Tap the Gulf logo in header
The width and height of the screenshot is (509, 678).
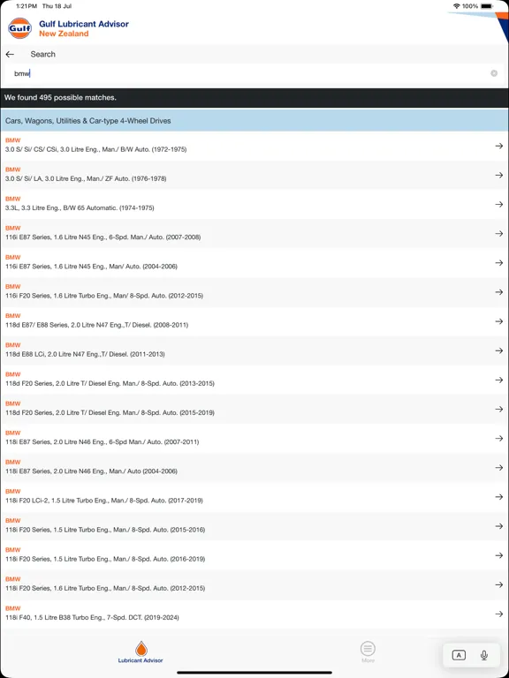[x=20, y=28]
